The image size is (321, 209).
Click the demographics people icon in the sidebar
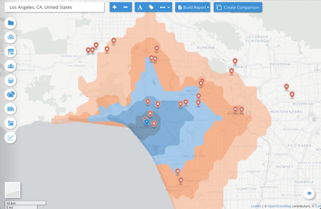[x=10, y=66]
